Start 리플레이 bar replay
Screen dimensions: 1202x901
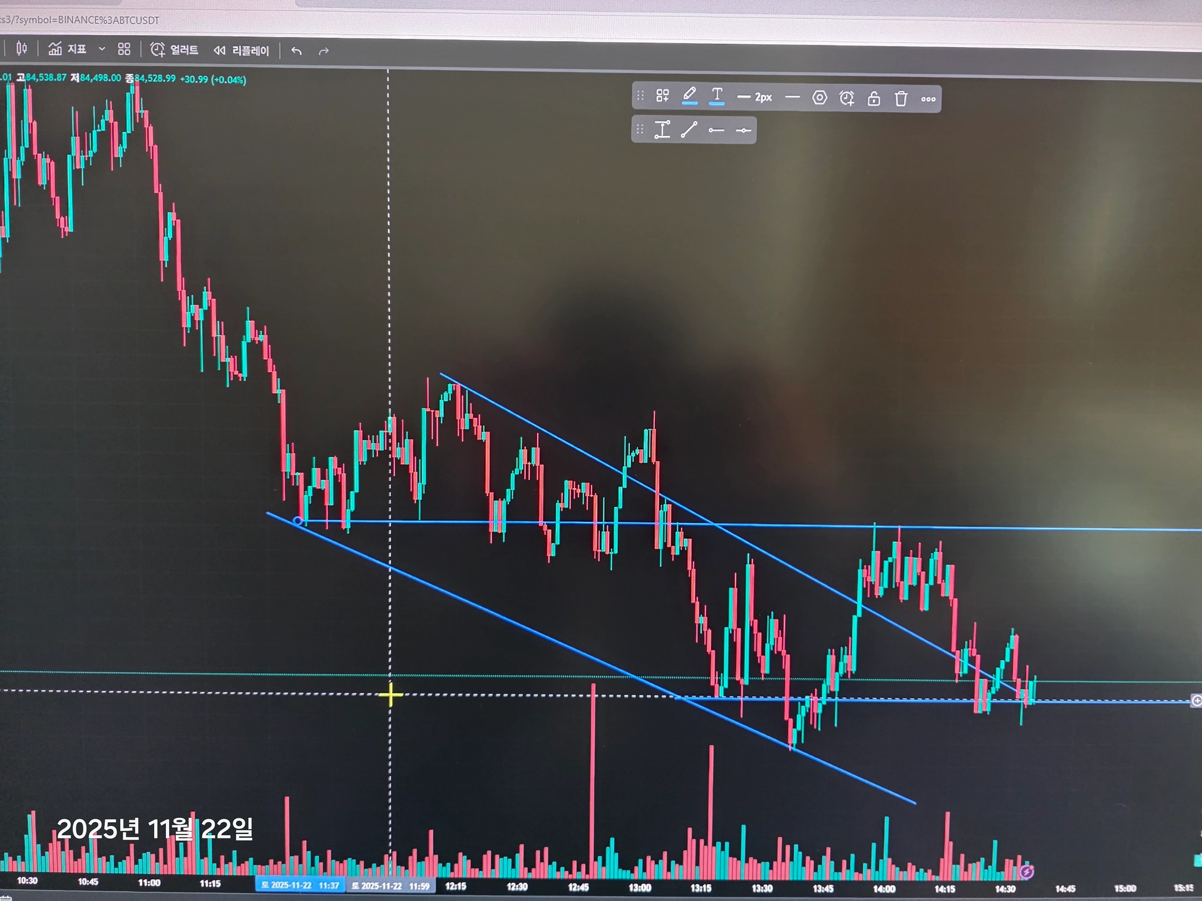point(241,51)
